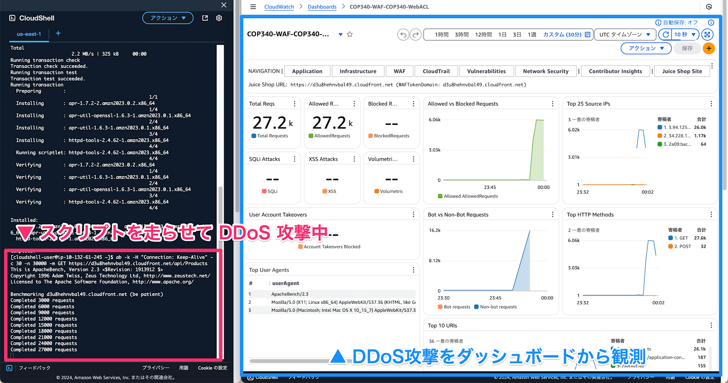Undo the last dashboard change
Viewport: 728px width, 383px height.
point(403,35)
